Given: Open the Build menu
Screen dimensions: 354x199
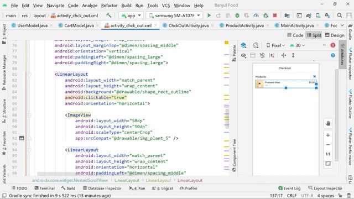Looking at the screenshot, I should pyautogui.click(x=126, y=6).
